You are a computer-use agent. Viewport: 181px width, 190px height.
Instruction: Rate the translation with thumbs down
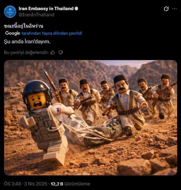coord(61,52)
